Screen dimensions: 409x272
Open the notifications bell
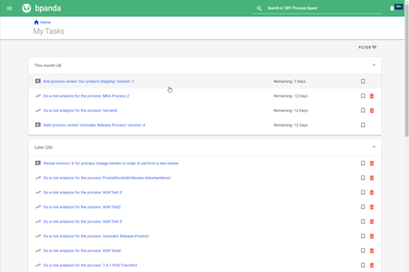click(x=392, y=9)
